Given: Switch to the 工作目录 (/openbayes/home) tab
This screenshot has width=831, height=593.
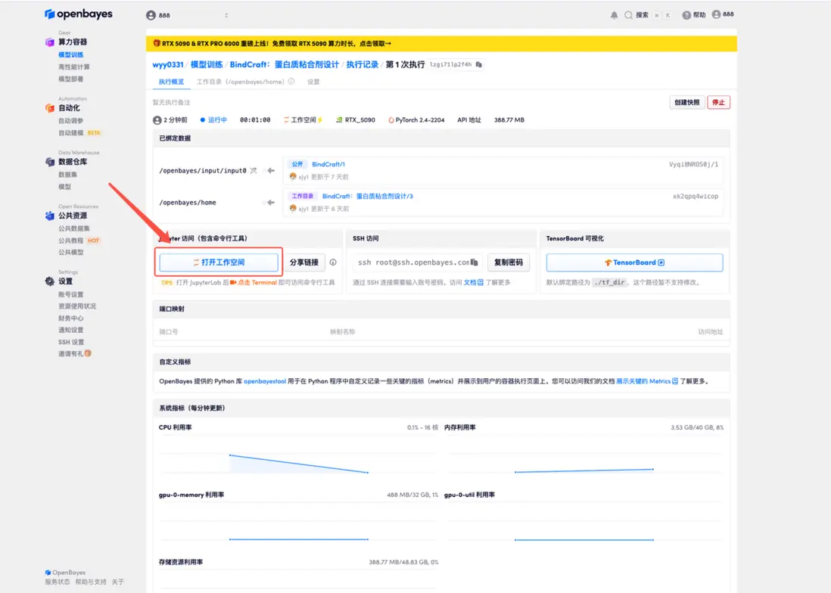Looking at the screenshot, I should point(240,82).
